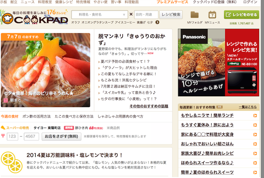The height and width of the screenshot is (178, 264).
Task: Click the Cookpad logo
Action: pyautogui.click(x=34, y=18)
